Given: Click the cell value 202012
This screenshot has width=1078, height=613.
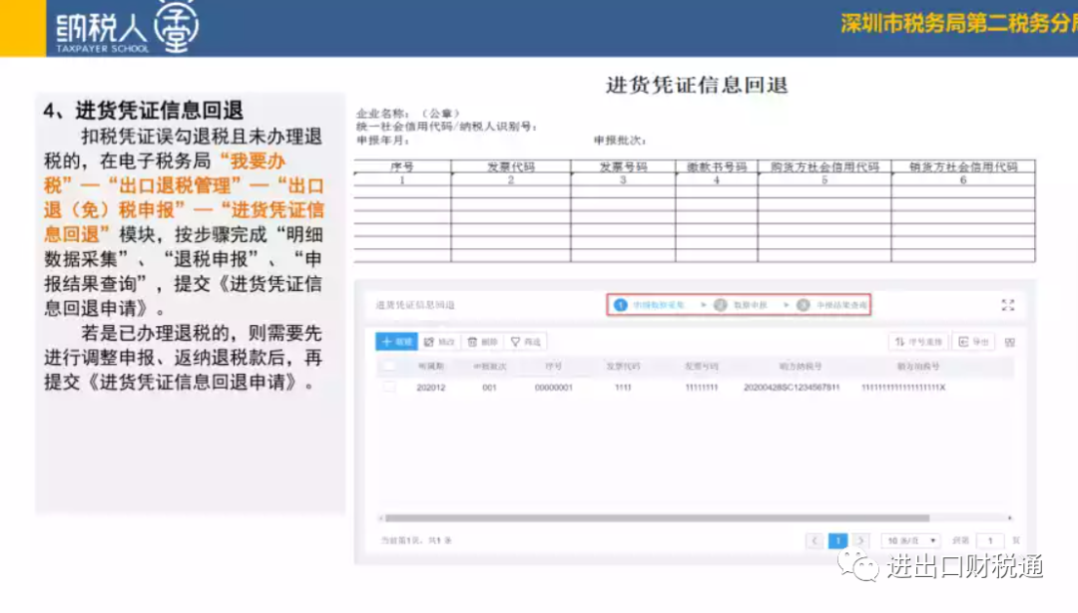Looking at the screenshot, I should (x=431, y=388).
